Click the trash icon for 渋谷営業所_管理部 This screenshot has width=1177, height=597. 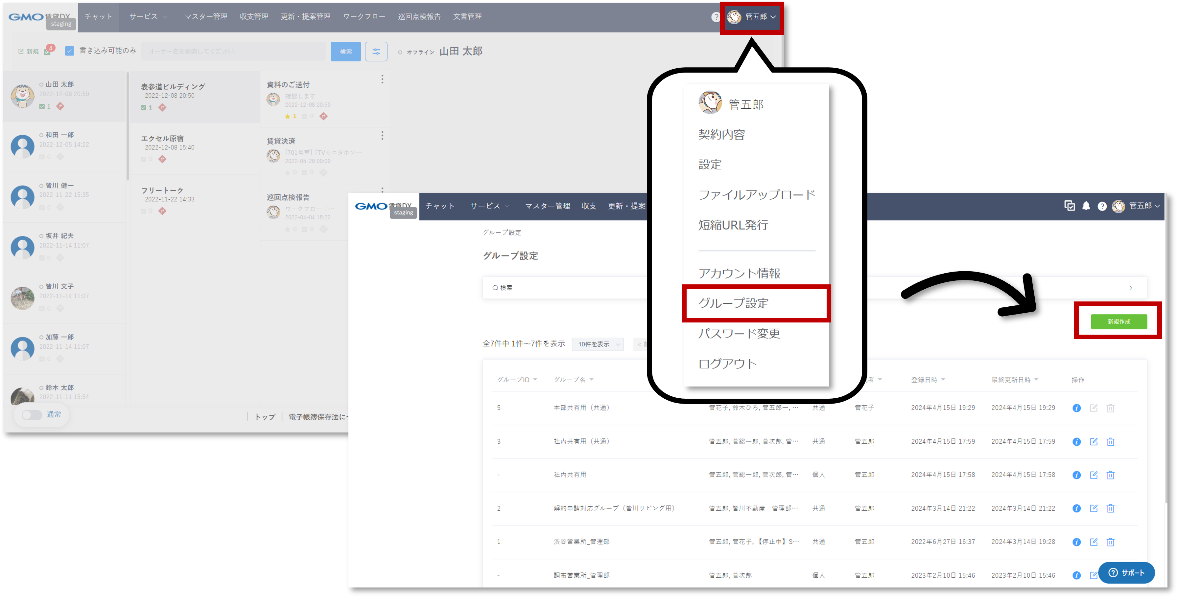point(1111,542)
